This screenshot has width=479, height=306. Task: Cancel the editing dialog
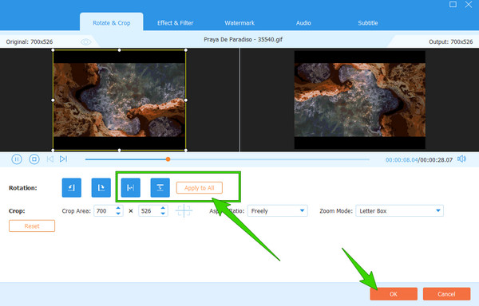446,294
